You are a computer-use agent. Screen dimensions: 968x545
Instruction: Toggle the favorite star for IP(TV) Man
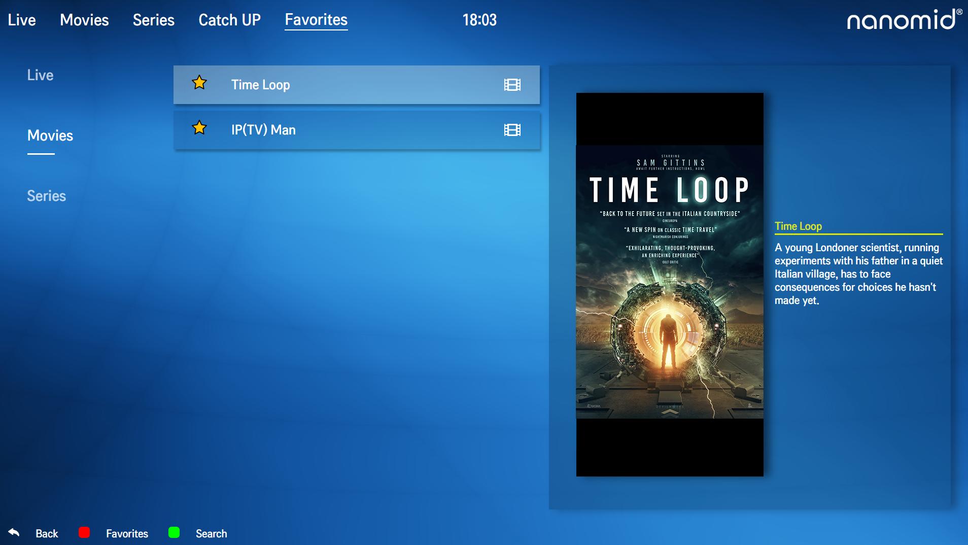pyautogui.click(x=199, y=127)
